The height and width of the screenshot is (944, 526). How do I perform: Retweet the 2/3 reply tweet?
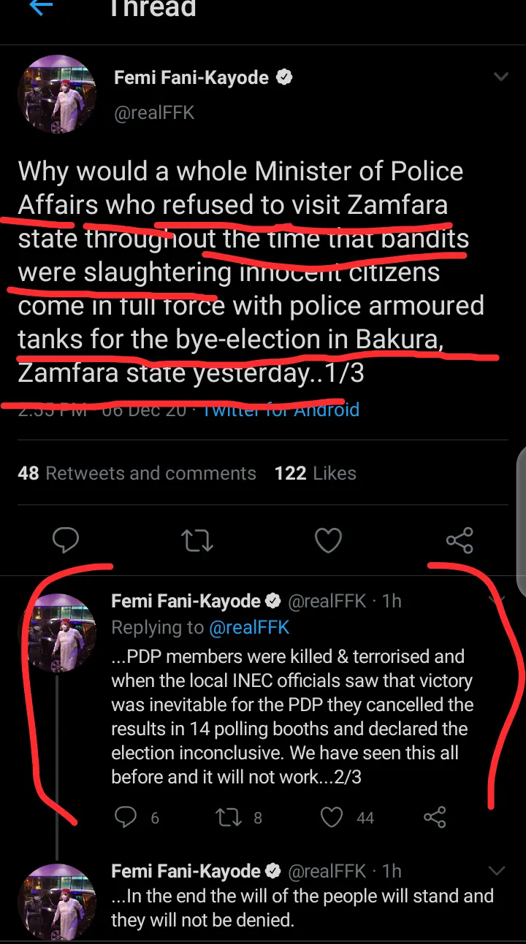[x=229, y=817]
